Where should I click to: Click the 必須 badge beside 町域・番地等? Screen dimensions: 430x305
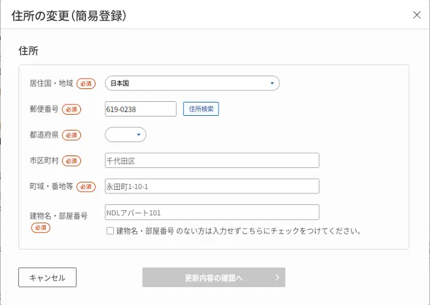coord(86,187)
